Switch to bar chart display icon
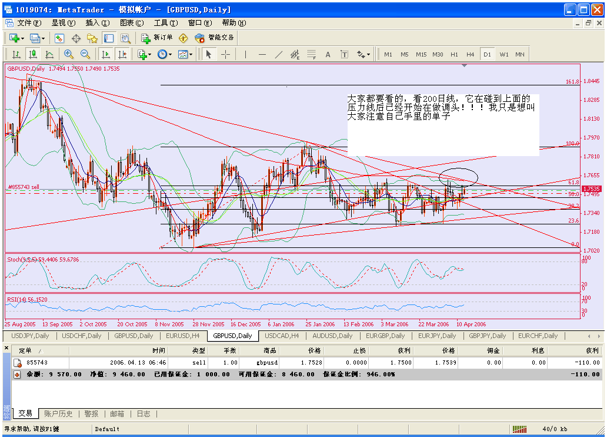This screenshot has height=437, width=607. point(16,54)
